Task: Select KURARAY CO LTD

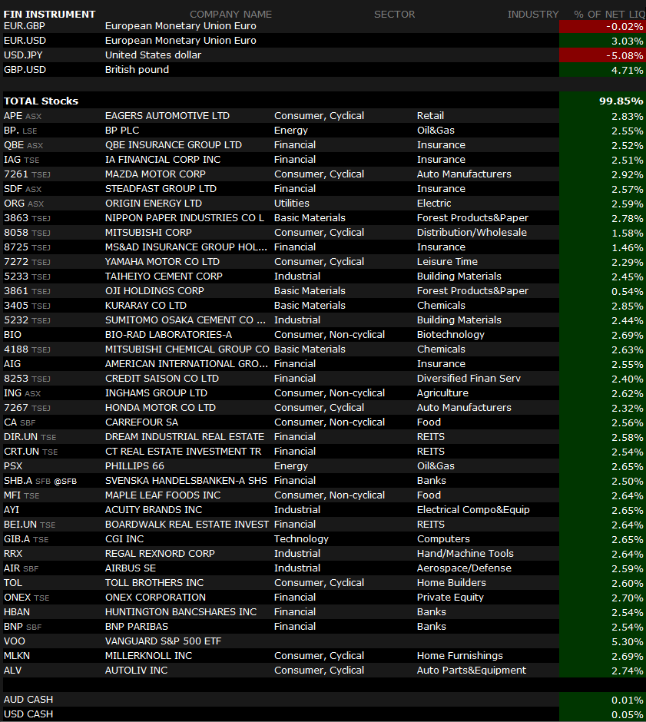Action: point(145,306)
